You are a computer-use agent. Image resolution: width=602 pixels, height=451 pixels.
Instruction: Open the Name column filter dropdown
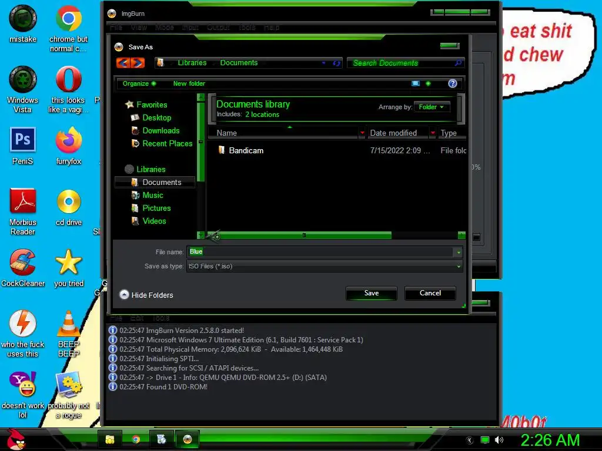(362, 133)
